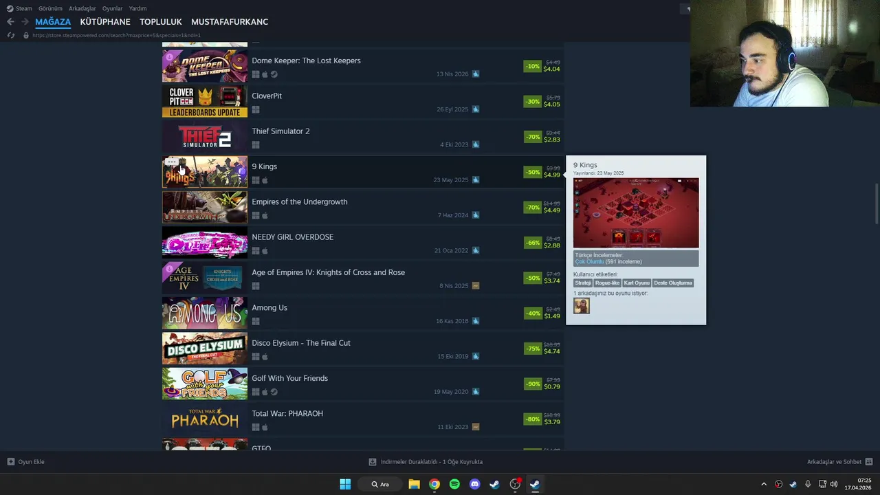Image resolution: width=880 pixels, height=495 pixels.
Task: Open the Steam menu
Action: pos(19,8)
